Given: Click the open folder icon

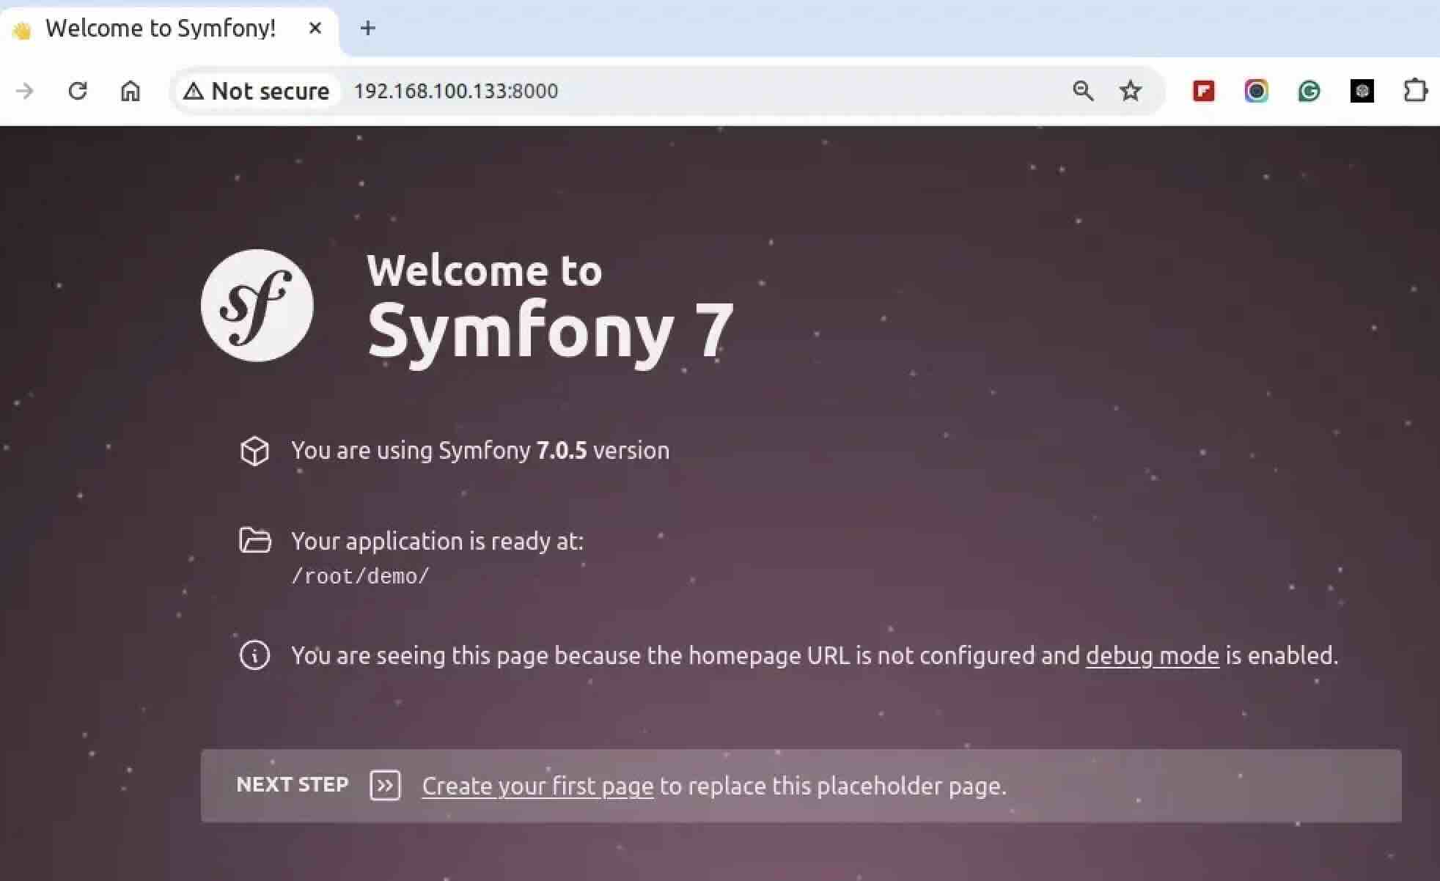Looking at the screenshot, I should point(254,540).
